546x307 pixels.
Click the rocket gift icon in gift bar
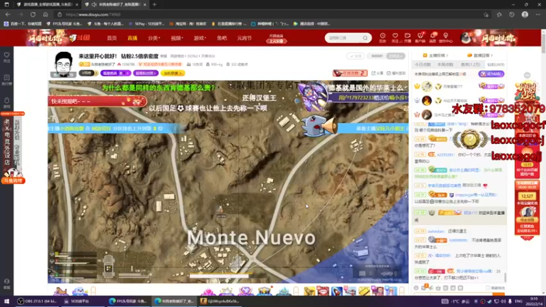336,291
